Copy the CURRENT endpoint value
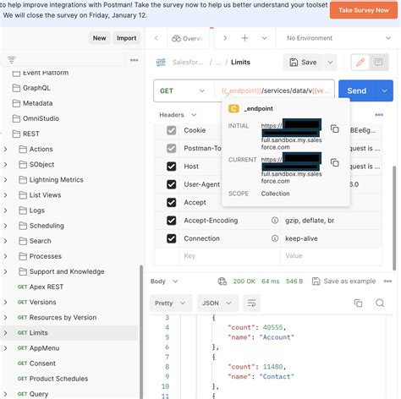Viewport: 401px width, 399px height. click(335, 163)
